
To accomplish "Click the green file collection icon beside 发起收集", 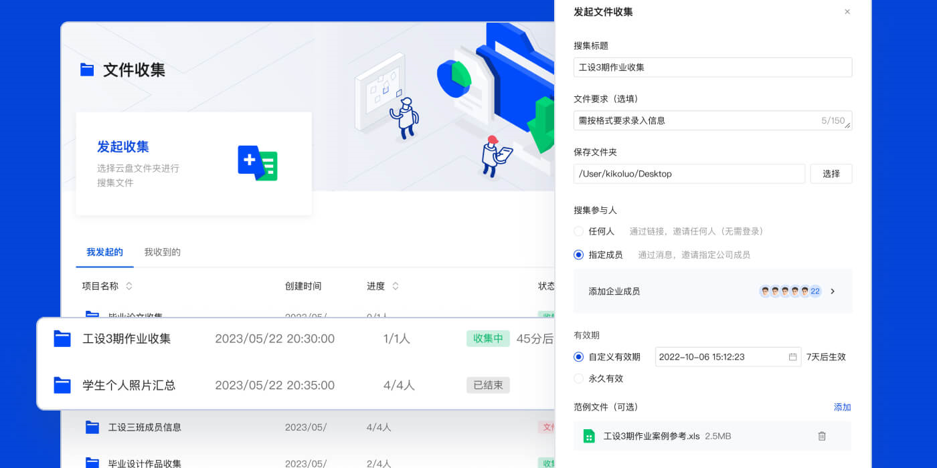I will [257, 162].
